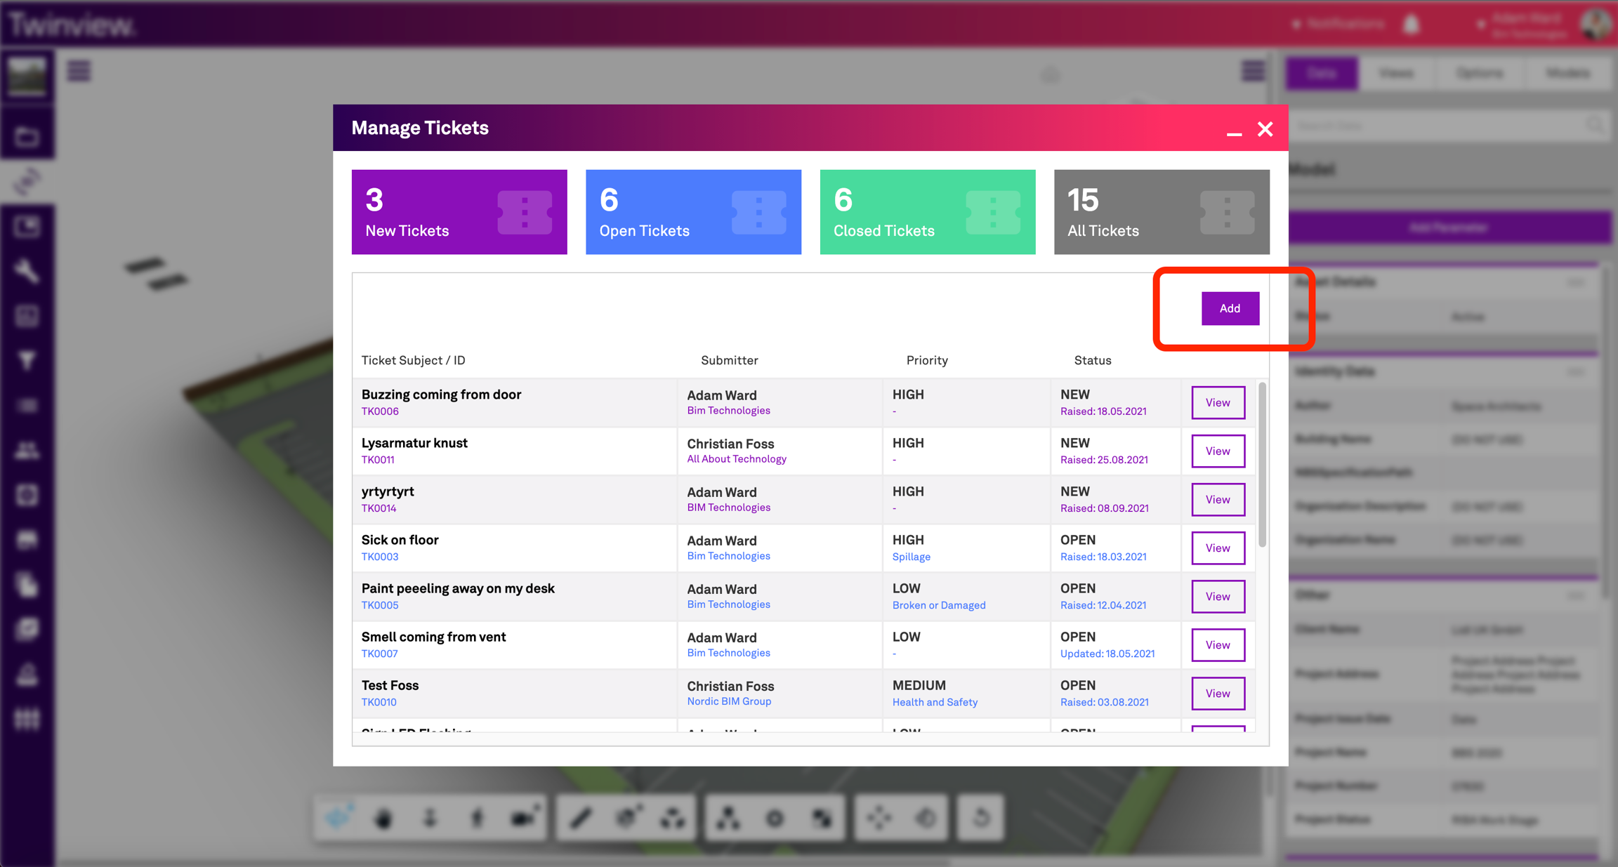View the Paint peeling ticket TK0005
Image resolution: width=1618 pixels, height=867 pixels.
tap(1218, 596)
